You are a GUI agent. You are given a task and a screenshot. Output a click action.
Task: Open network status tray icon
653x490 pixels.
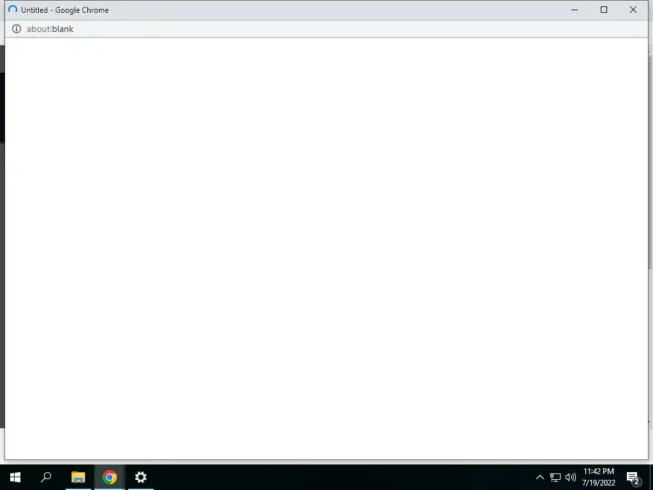point(555,477)
